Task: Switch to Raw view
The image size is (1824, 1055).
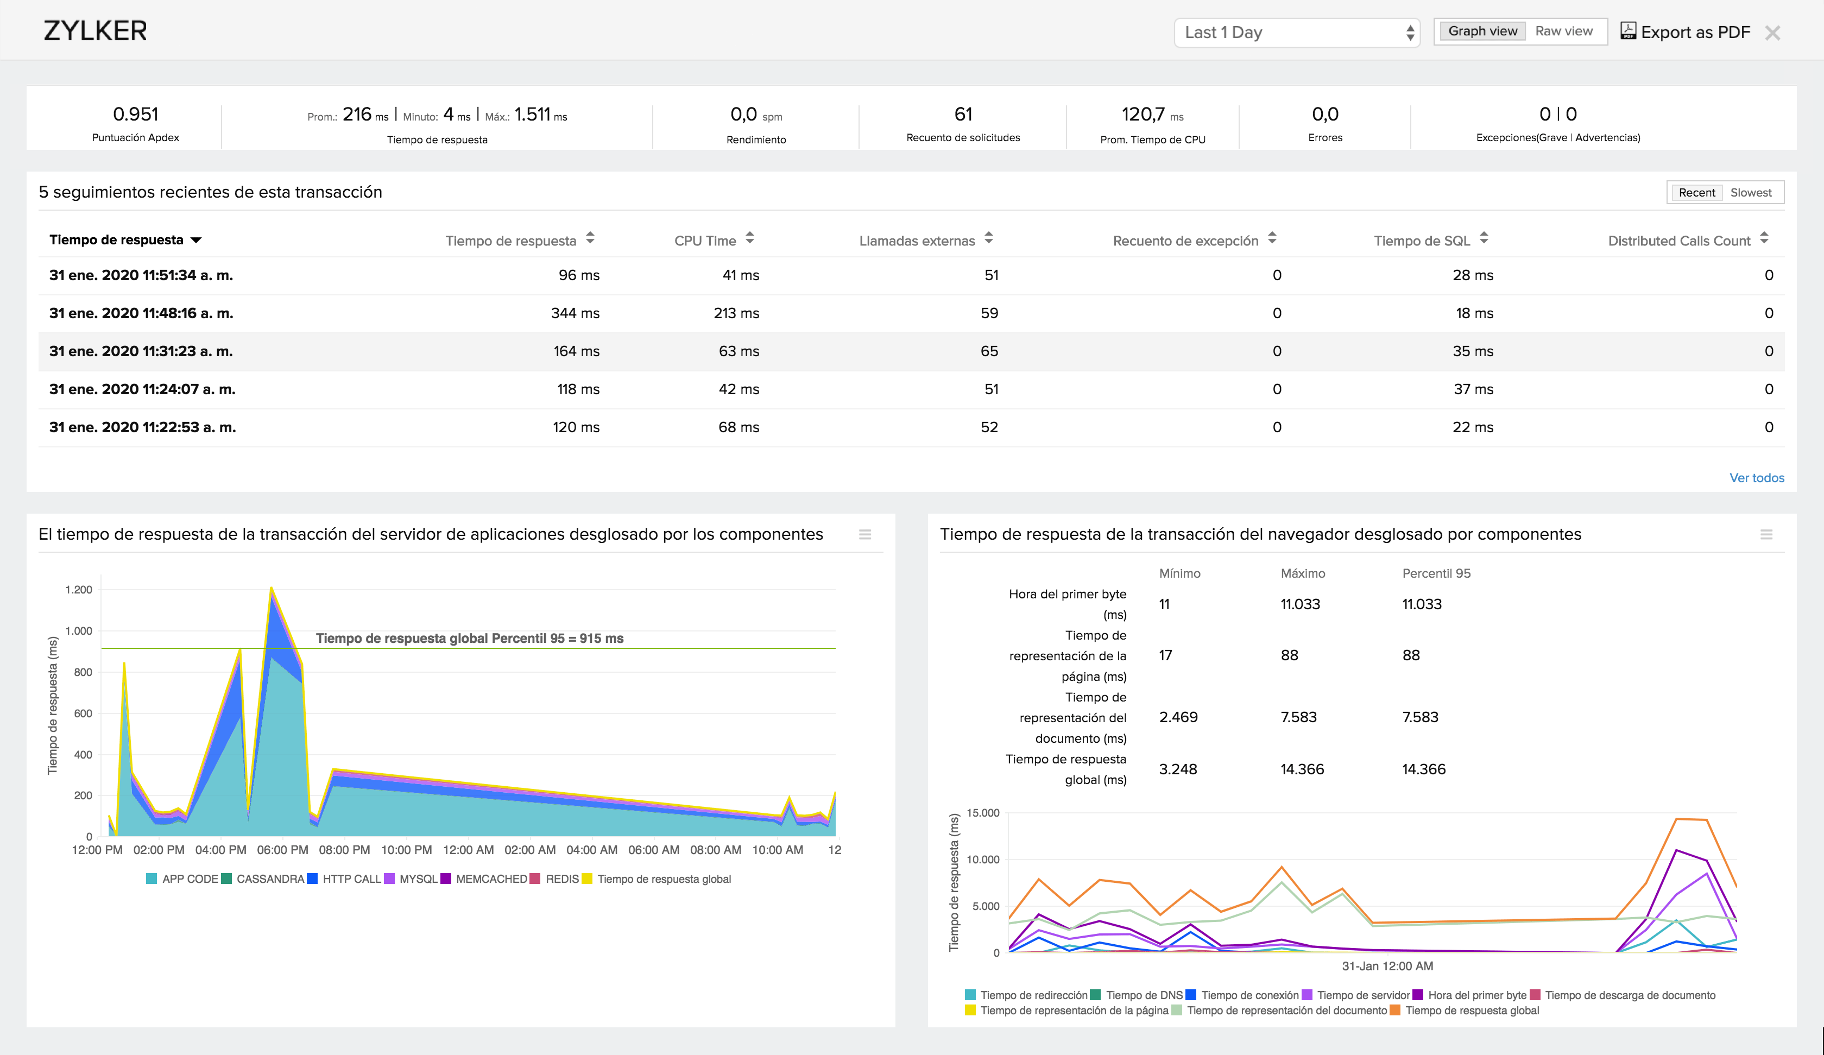Action: 1563,31
